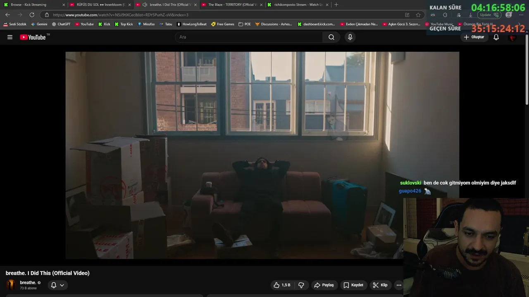
Task: Click the YouTube search magnifier button
Action: (x=331, y=37)
